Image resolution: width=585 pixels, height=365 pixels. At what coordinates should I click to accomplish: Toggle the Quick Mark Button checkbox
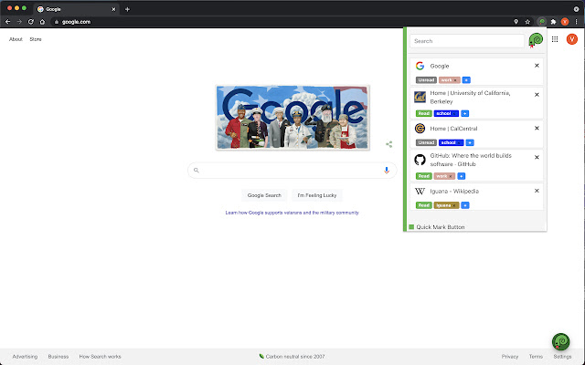click(x=411, y=227)
